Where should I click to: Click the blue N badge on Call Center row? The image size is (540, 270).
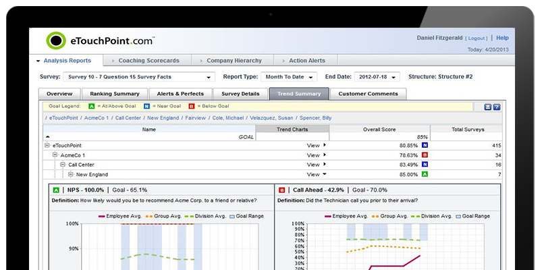pyautogui.click(x=425, y=165)
